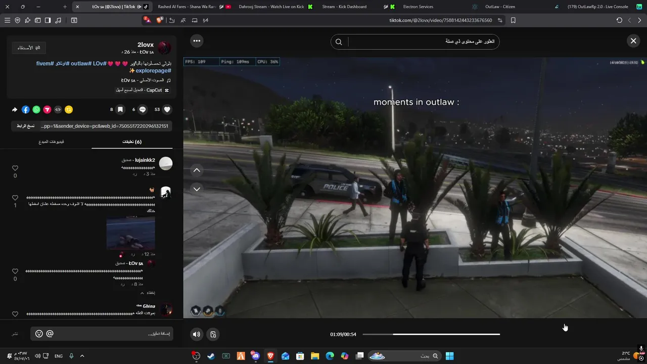Click the address bar URL
Viewport: 647px width, 364px height.
pyautogui.click(x=440, y=20)
